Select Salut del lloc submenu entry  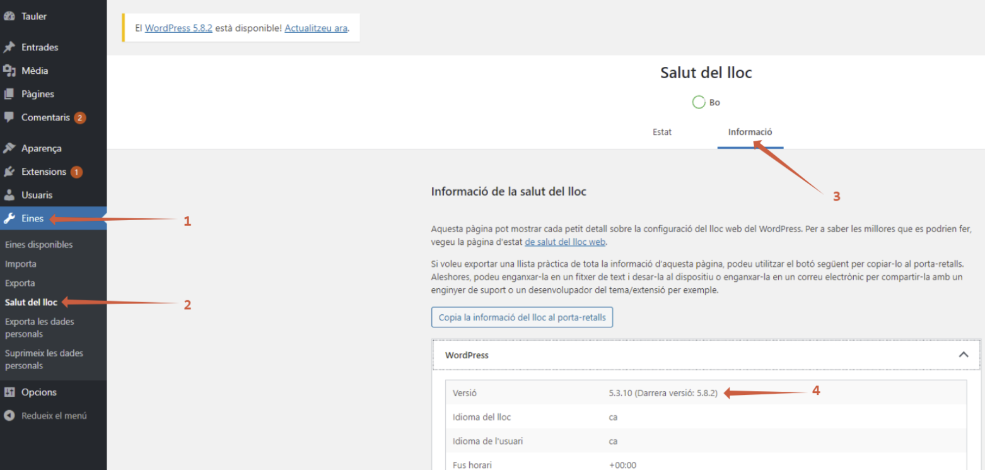coord(31,302)
